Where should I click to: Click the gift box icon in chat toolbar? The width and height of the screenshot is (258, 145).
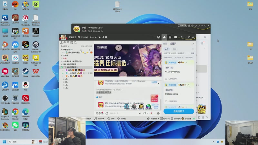pyautogui.click(x=158, y=113)
